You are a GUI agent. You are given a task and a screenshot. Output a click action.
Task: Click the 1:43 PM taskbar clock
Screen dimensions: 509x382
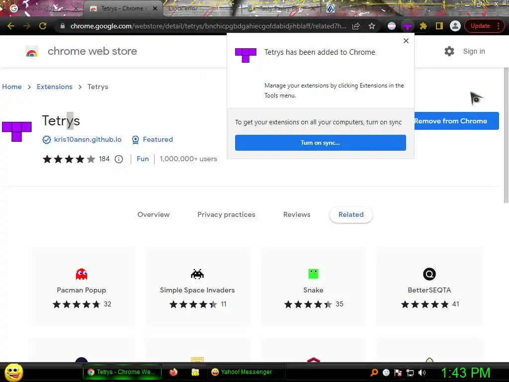465,373
